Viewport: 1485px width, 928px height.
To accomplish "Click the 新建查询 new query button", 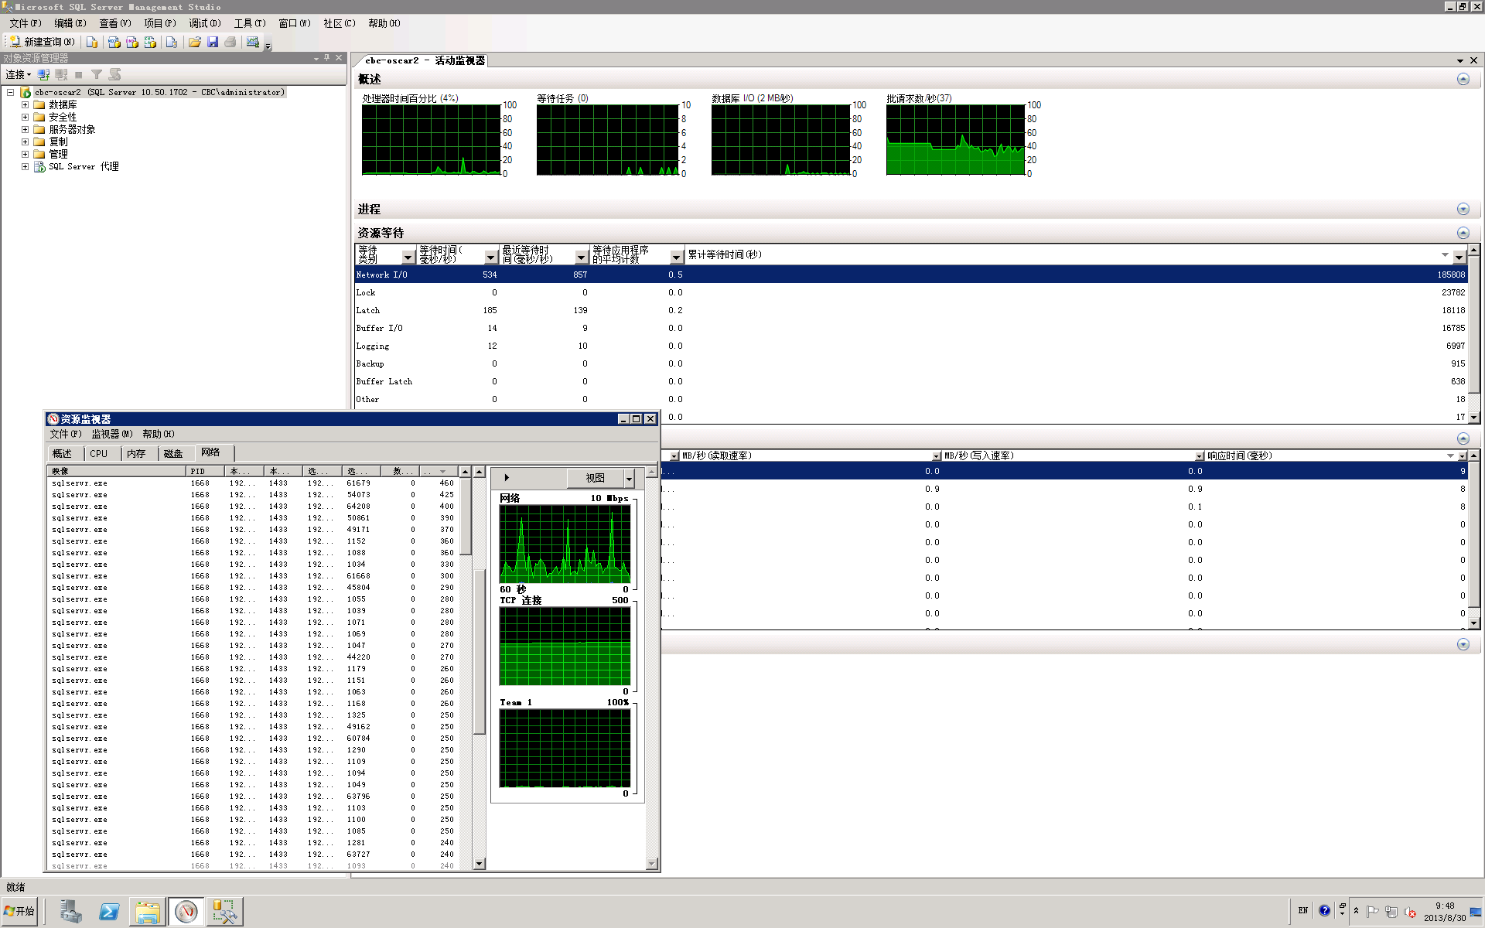I will point(43,42).
